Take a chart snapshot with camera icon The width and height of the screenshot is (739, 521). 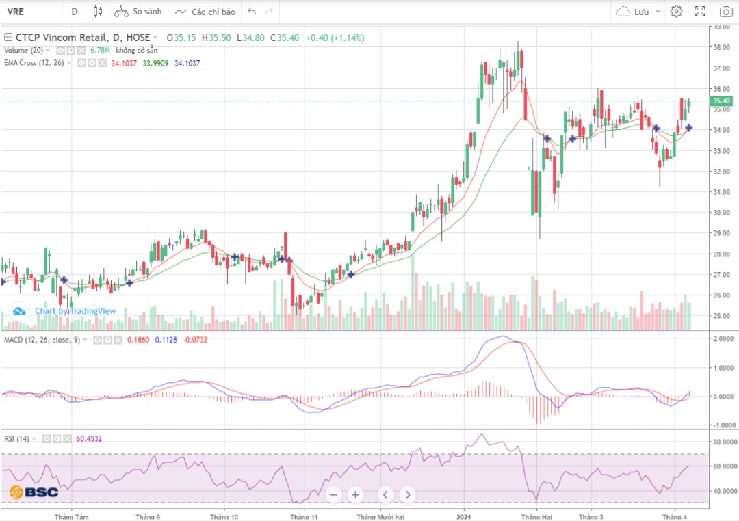point(725,12)
